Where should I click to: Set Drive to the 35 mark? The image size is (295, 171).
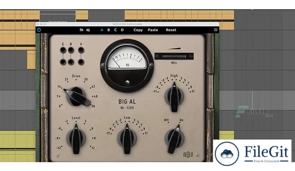pyautogui.click(x=86, y=79)
